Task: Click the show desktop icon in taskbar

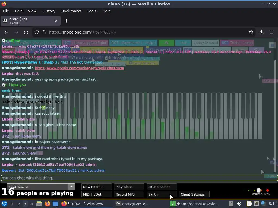Action: pyautogui.click(x=55, y=204)
